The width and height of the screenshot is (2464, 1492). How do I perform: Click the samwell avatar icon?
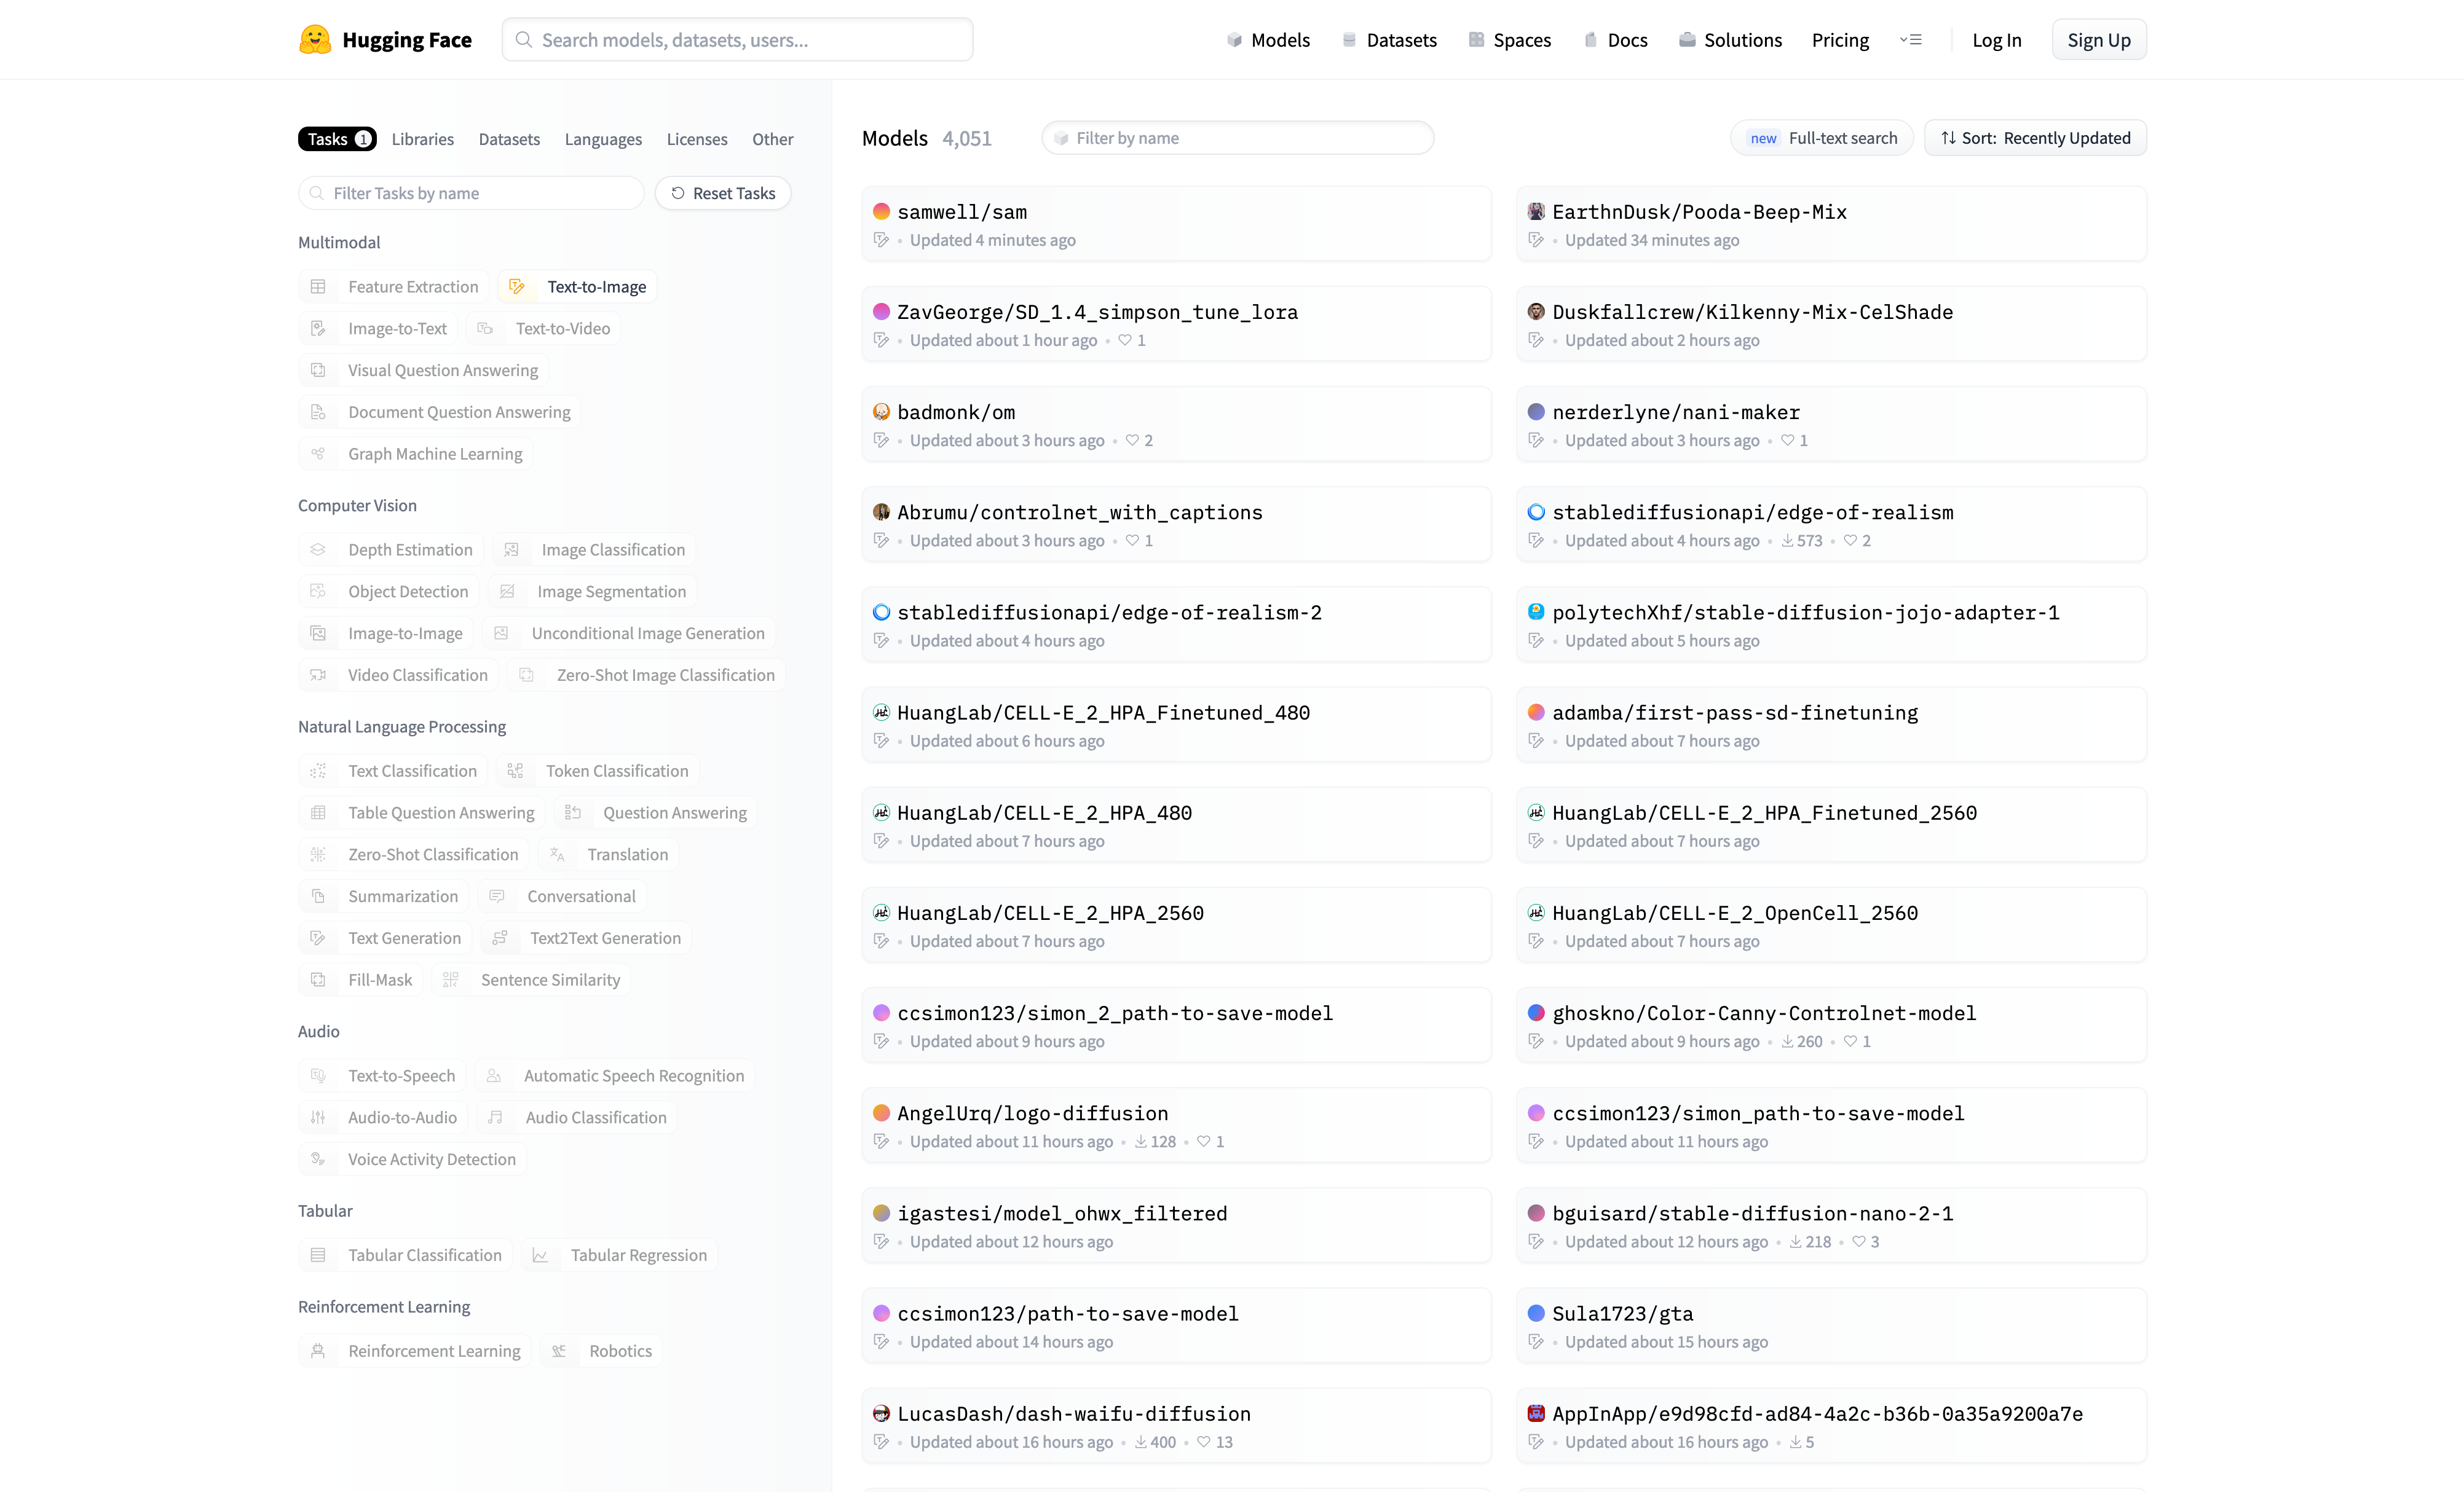[x=881, y=212]
